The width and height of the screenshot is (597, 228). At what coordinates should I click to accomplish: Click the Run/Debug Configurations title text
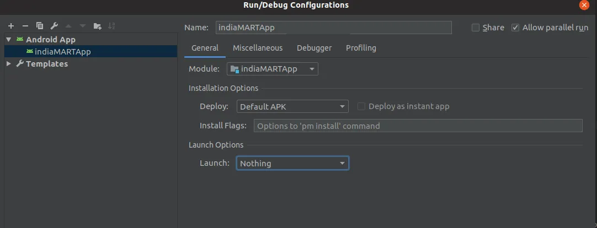point(296,5)
